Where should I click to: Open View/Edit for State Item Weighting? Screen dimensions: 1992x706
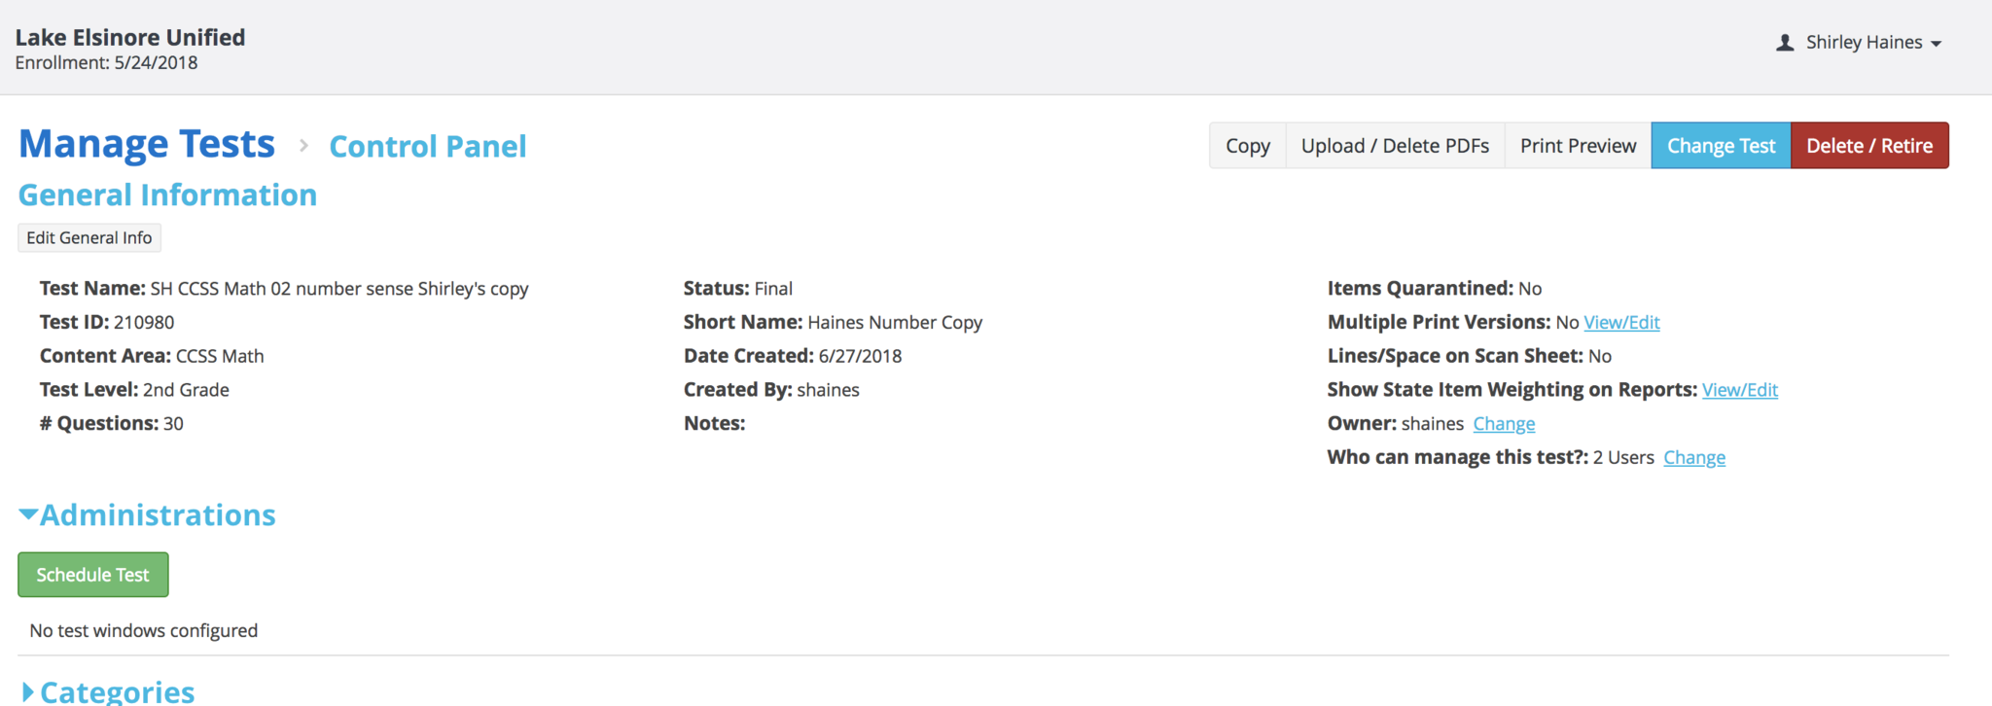tap(1739, 390)
